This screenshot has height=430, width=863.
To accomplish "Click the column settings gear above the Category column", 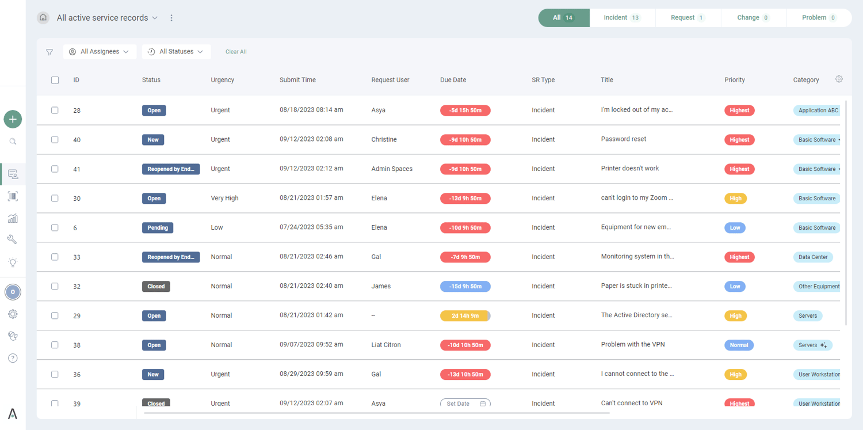I will click(x=839, y=79).
